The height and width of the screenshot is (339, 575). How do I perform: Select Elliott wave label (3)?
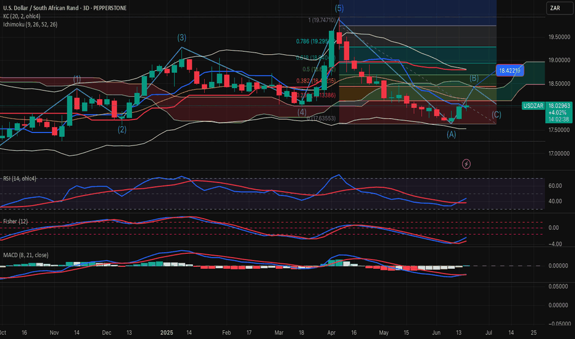click(x=182, y=38)
